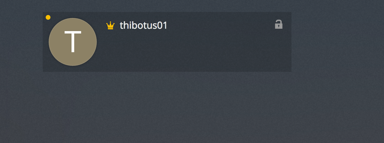The image size is (384, 143).
Task: Click the crown left of thibotus01
Action: click(x=110, y=26)
